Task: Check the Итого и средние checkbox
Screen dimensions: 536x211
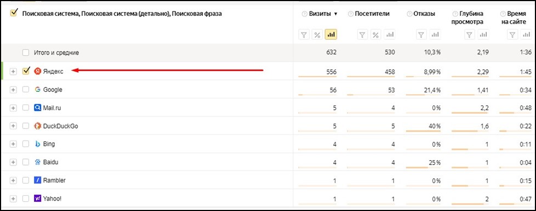Action: [26, 53]
